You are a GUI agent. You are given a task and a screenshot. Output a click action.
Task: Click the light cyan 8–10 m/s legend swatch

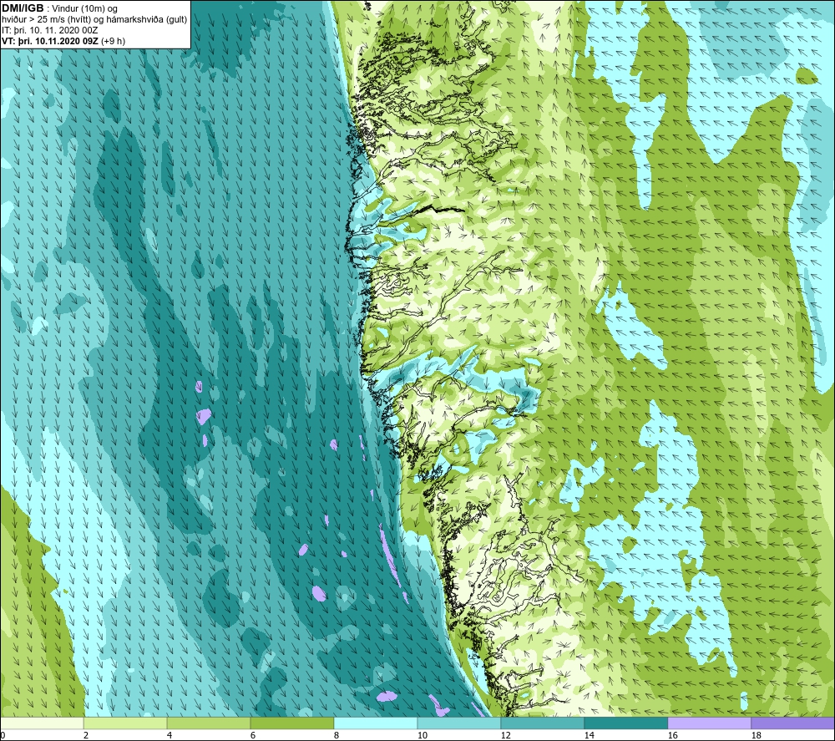point(376,723)
